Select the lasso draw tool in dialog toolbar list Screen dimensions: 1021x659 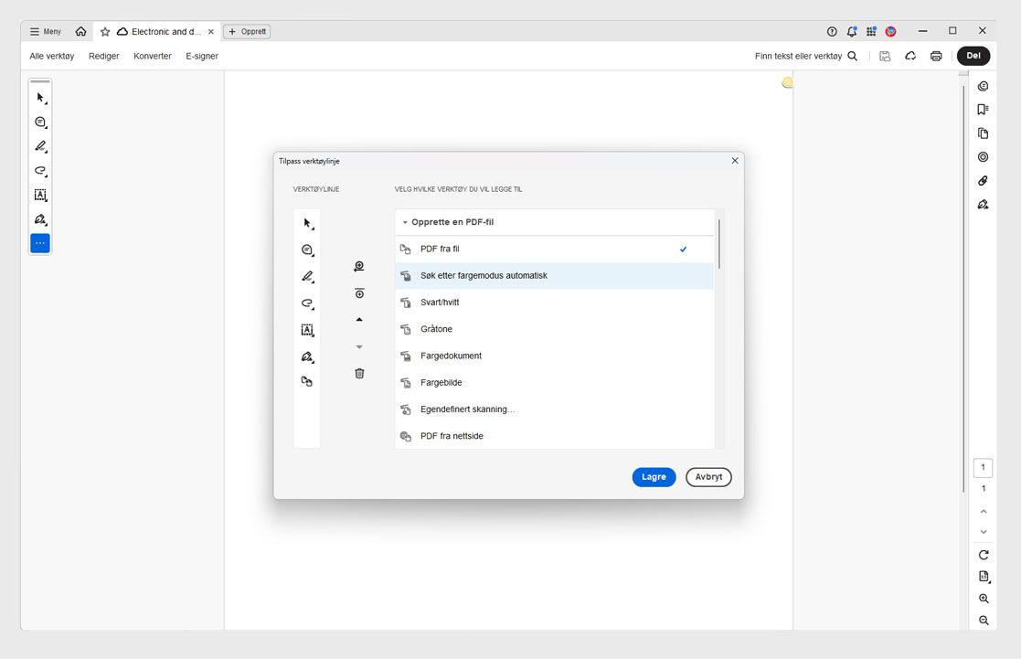[x=307, y=303]
